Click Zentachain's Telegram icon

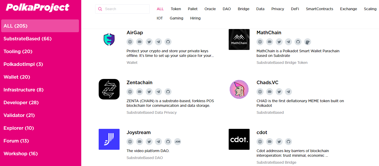[158, 92]
